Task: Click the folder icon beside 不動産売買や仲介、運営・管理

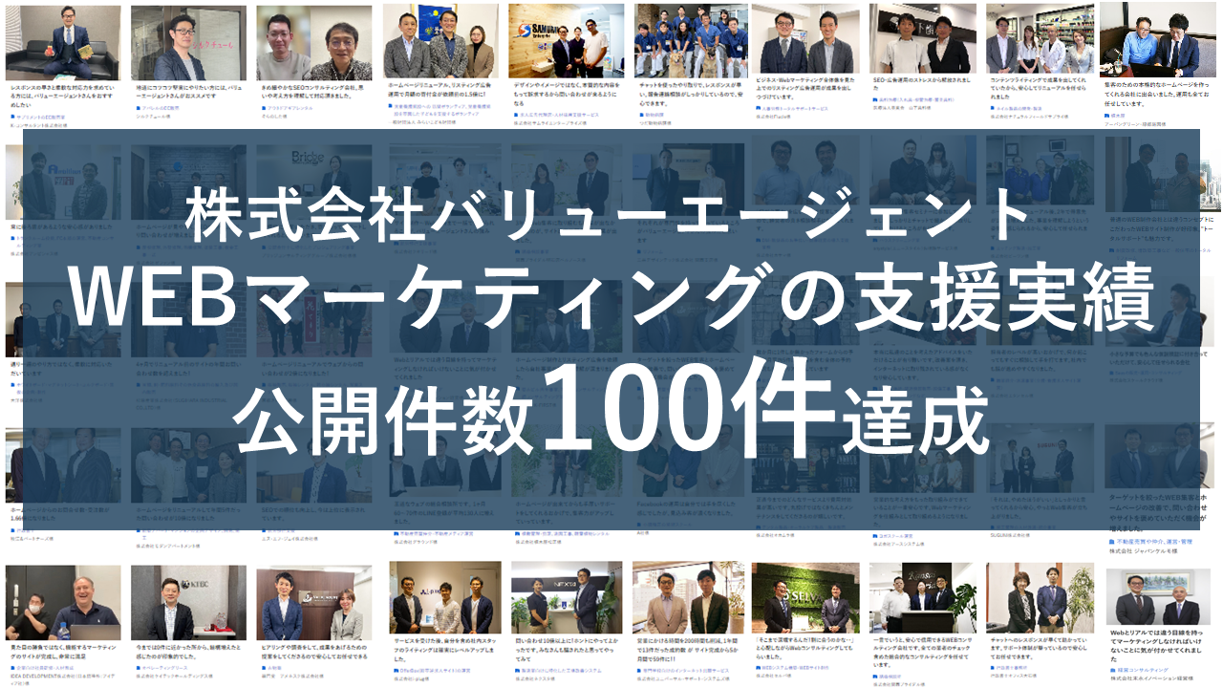Action: (x=1113, y=541)
